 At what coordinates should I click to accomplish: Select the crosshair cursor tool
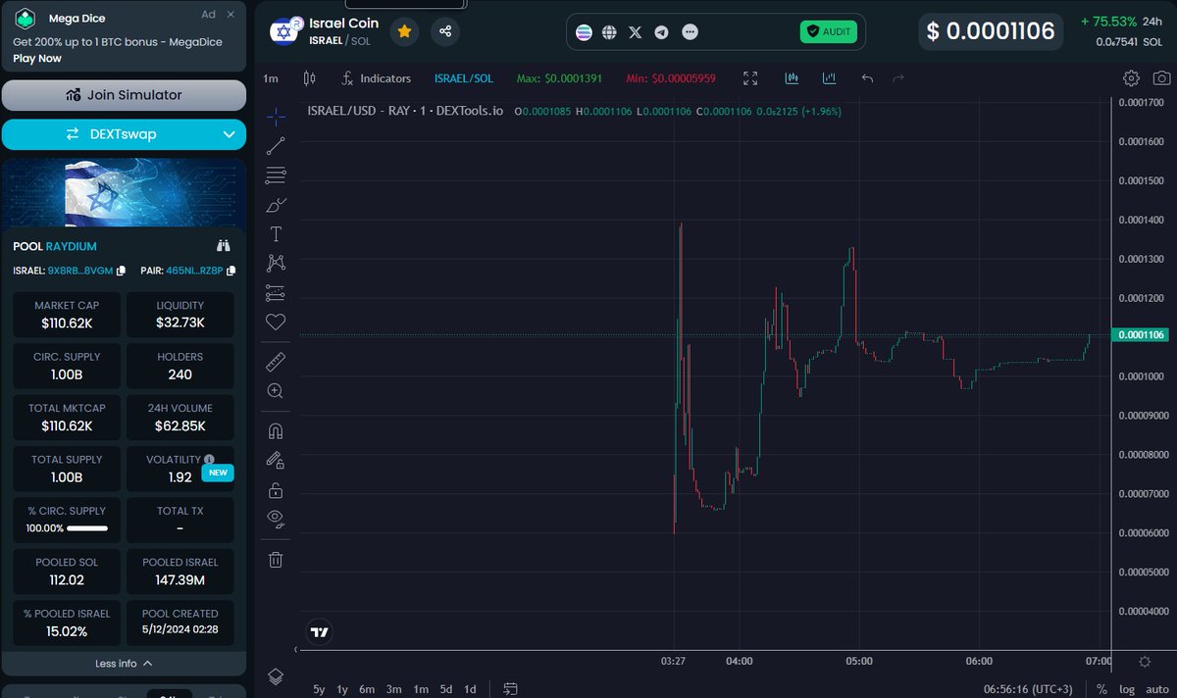(x=276, y=117)
